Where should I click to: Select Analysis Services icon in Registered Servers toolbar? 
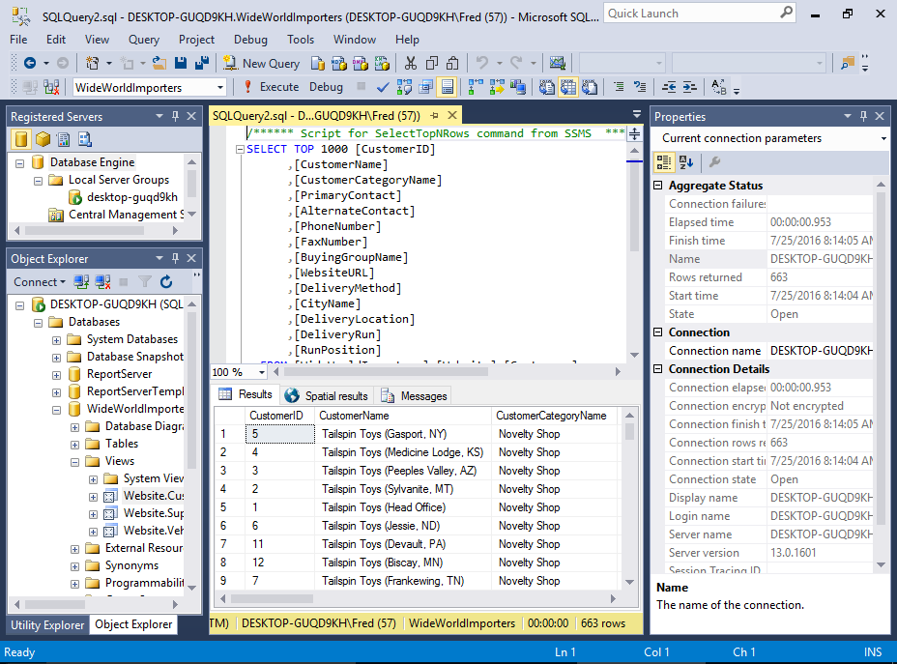(43, 138)
